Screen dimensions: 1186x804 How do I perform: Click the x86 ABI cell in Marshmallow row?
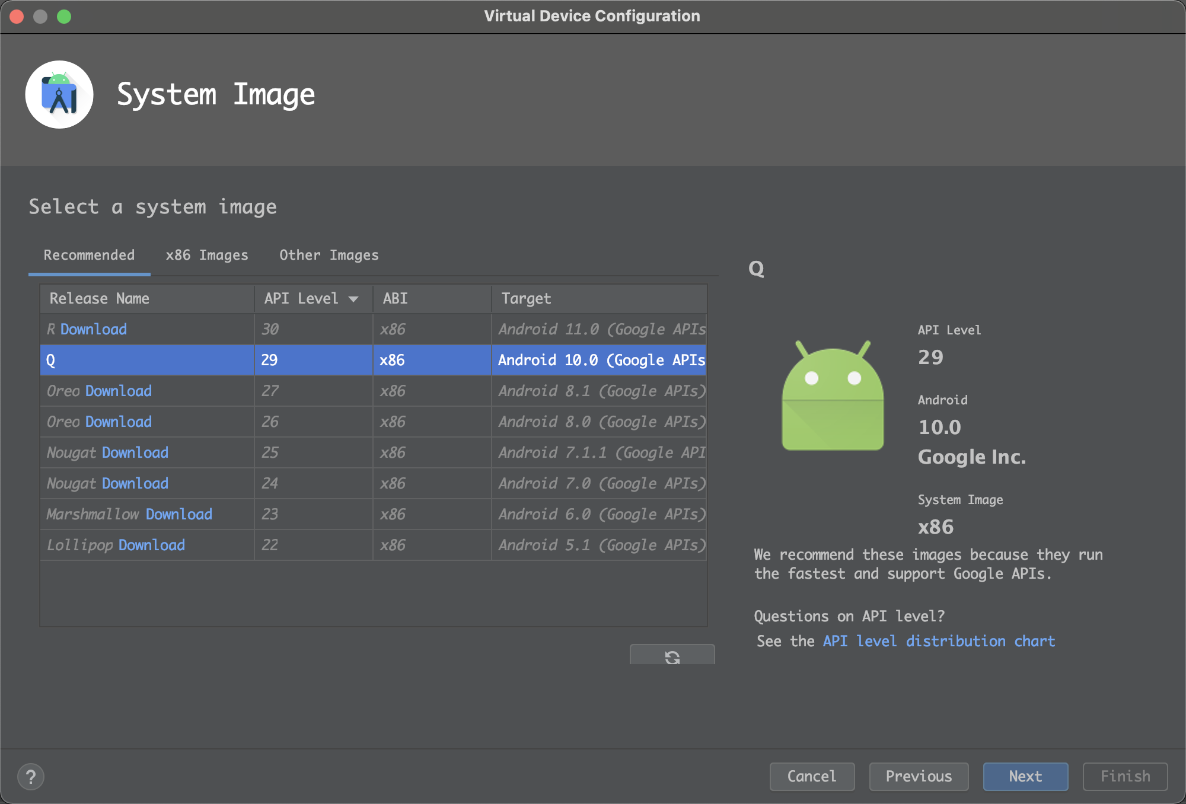point(432,514)
